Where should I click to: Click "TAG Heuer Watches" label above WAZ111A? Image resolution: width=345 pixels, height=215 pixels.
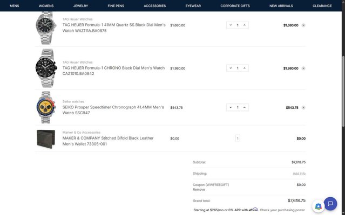tap(77, 19)
